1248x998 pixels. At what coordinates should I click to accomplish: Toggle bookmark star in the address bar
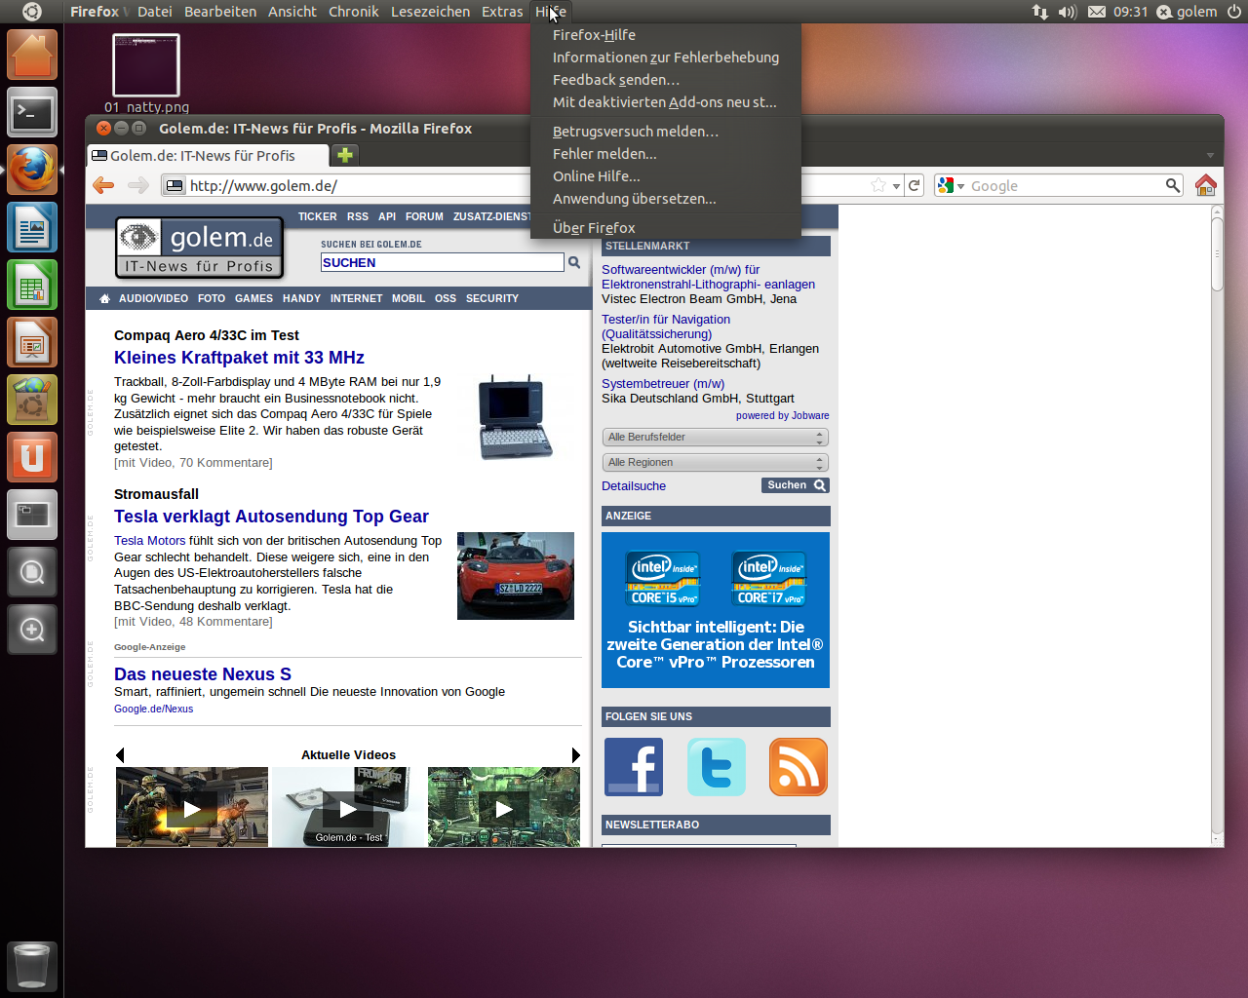click(x=877, y=185)
